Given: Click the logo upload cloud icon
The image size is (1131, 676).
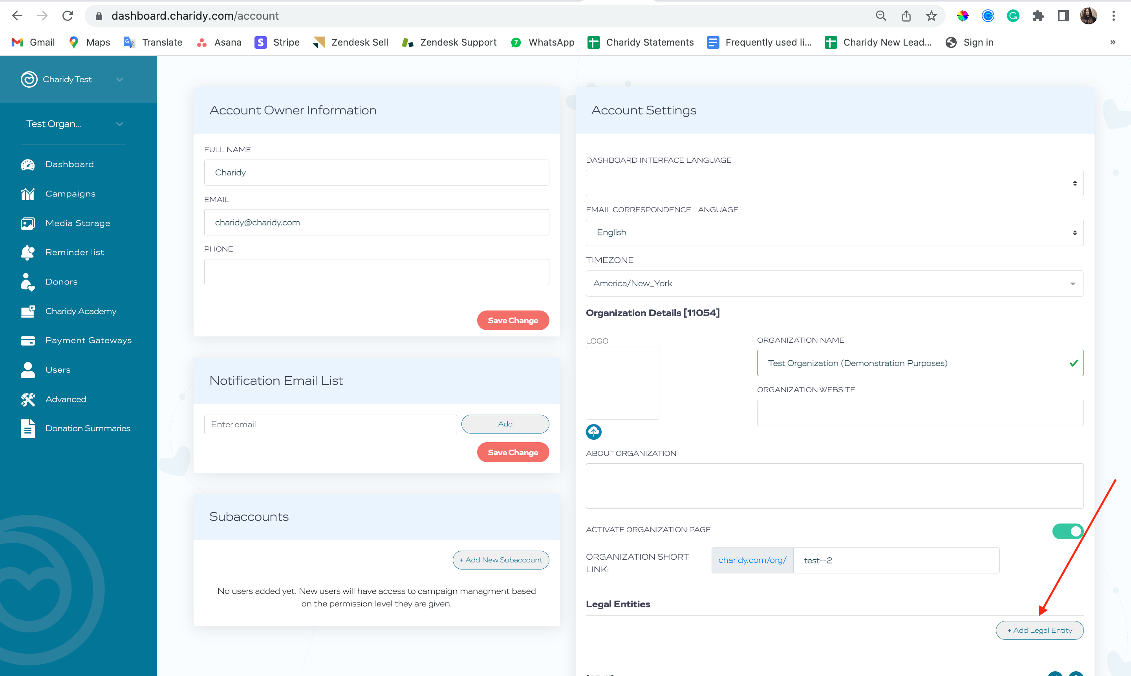Looking at the screenshot, I should click(593, 432).
